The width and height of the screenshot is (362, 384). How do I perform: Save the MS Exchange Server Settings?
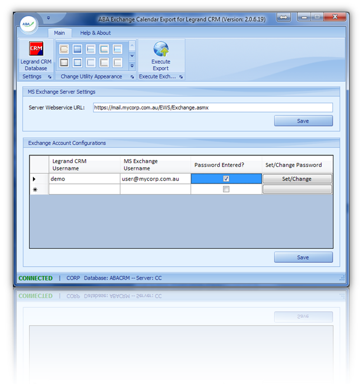303,121
